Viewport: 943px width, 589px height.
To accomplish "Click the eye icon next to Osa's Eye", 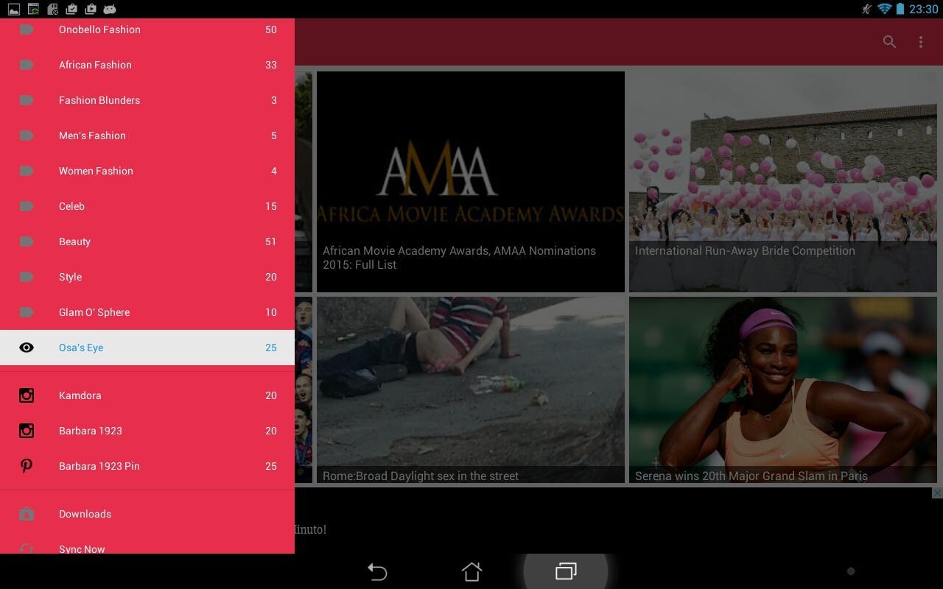I will point(27,348).
